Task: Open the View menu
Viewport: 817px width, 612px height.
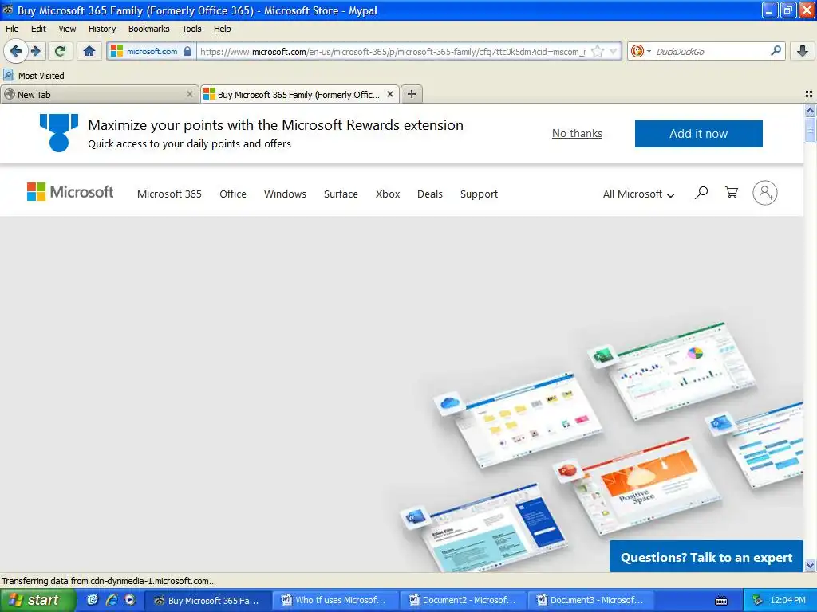Action: click(x=67, y=29)
